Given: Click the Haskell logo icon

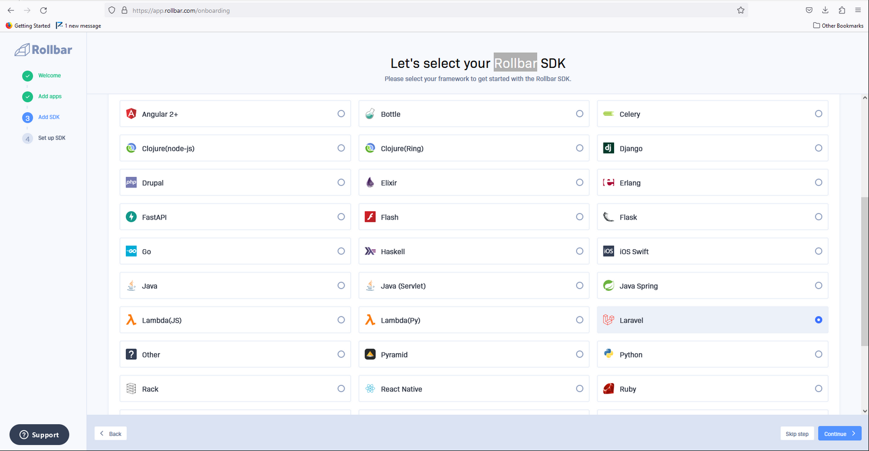Looking at the screenshot, I should pyautogui.click(x=370, y=251).
